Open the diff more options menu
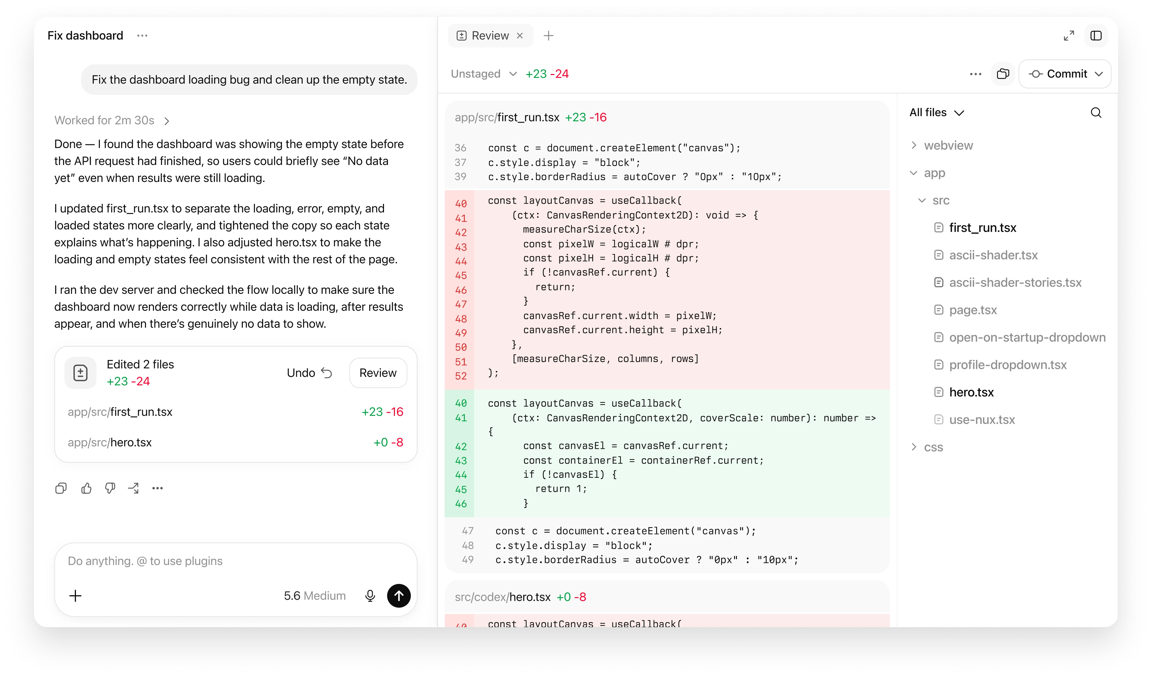The image size is (1152, 678). [976, 74]
